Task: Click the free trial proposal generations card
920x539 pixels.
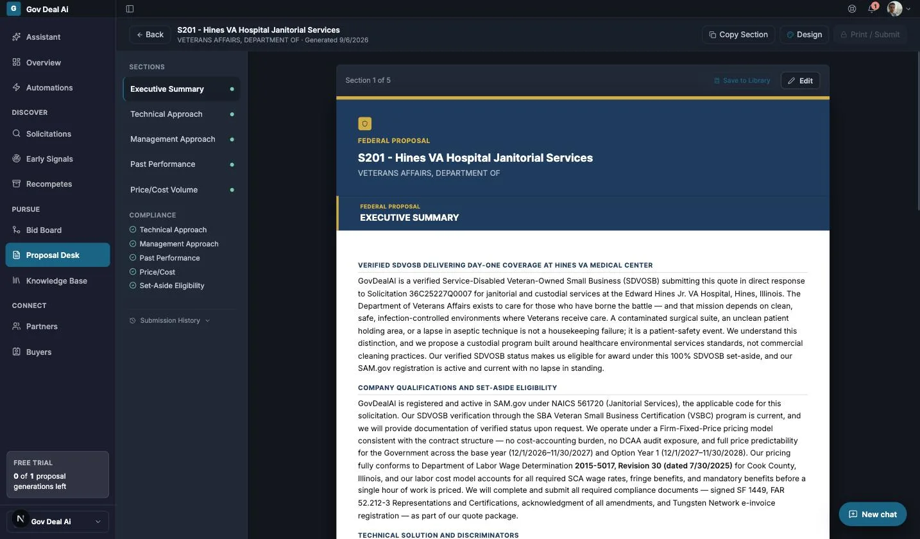Action: tap(58, 475)
